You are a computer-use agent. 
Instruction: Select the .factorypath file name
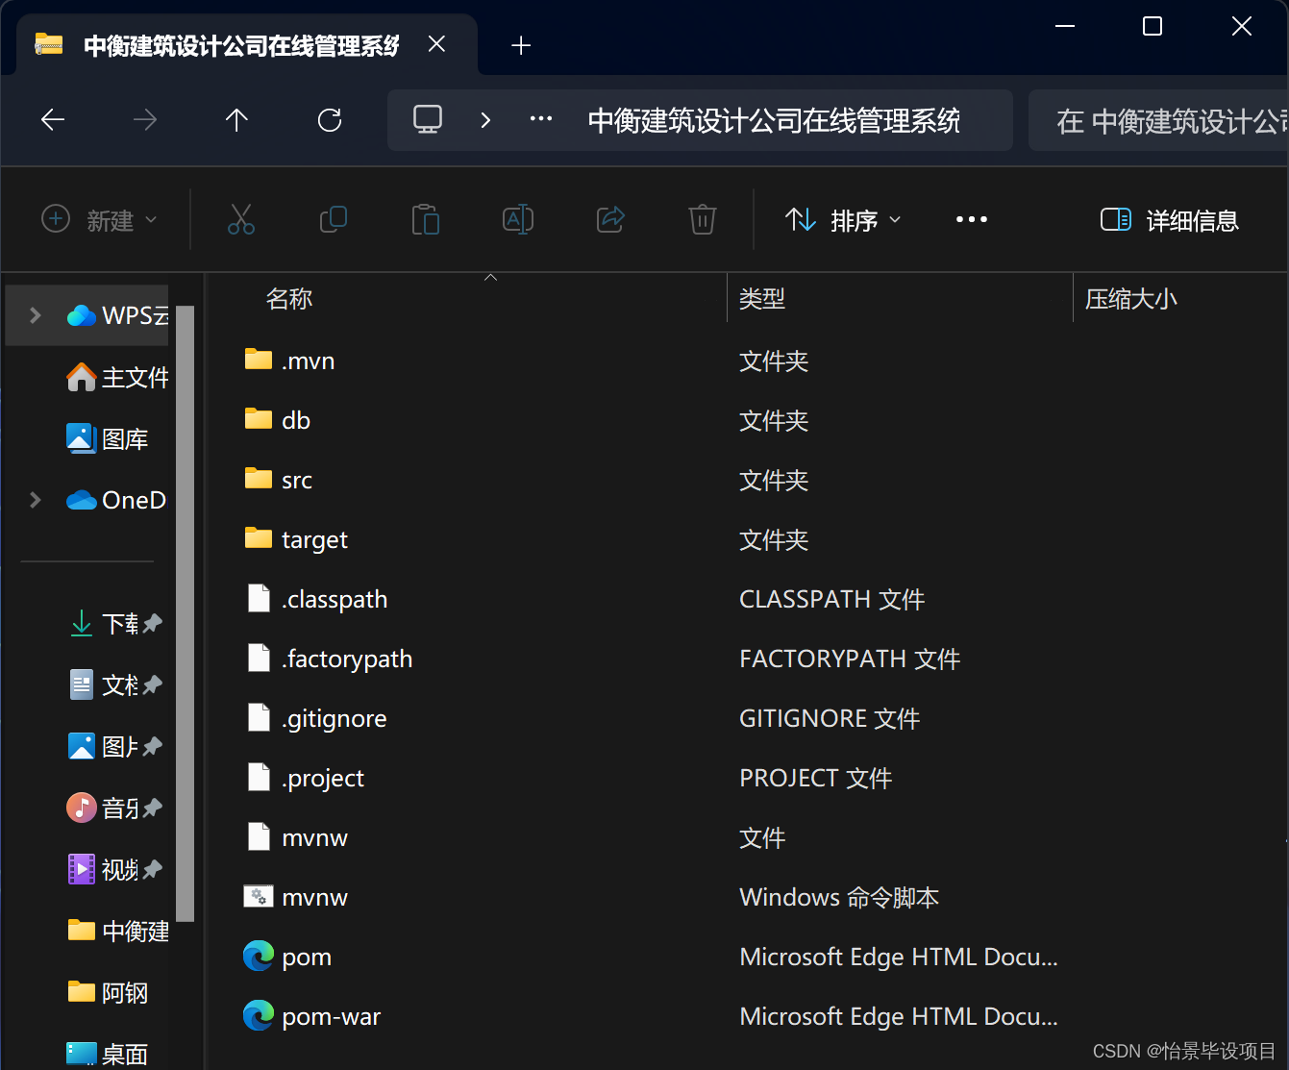[x=347, y=659]
